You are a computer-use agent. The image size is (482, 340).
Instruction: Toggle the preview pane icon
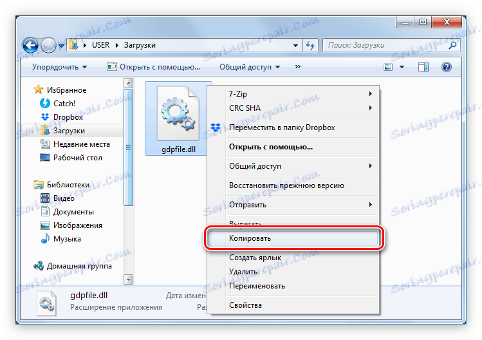[423, 67]
